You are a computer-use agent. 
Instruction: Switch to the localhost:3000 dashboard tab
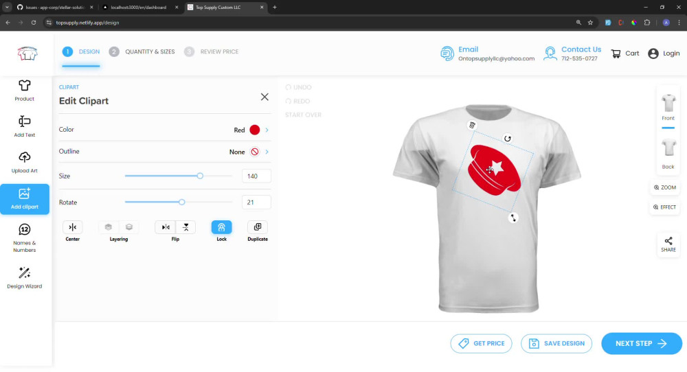click(140, 8)
